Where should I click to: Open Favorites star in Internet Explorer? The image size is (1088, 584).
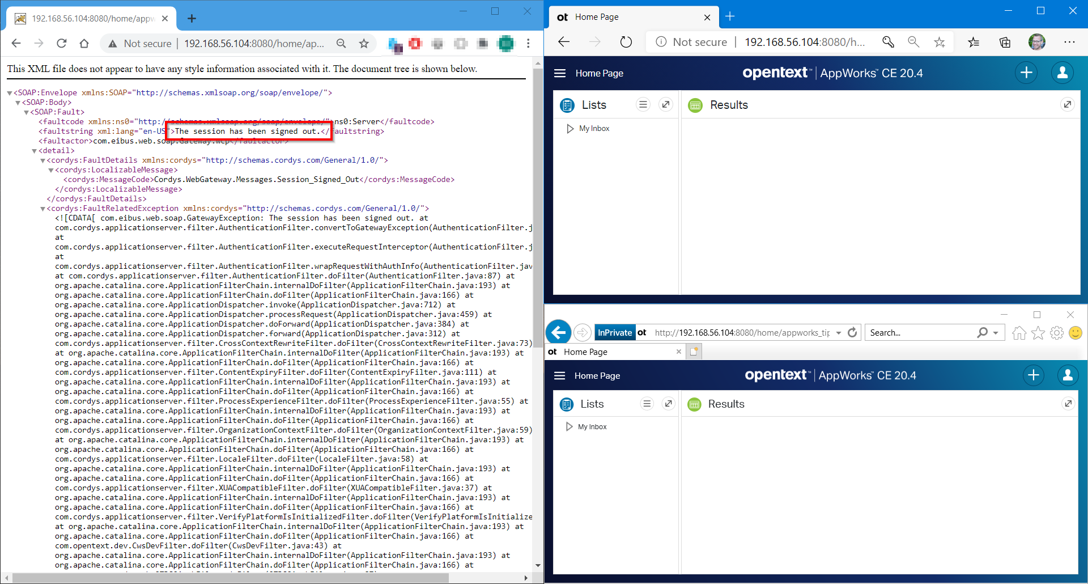tap(1038, 333)
